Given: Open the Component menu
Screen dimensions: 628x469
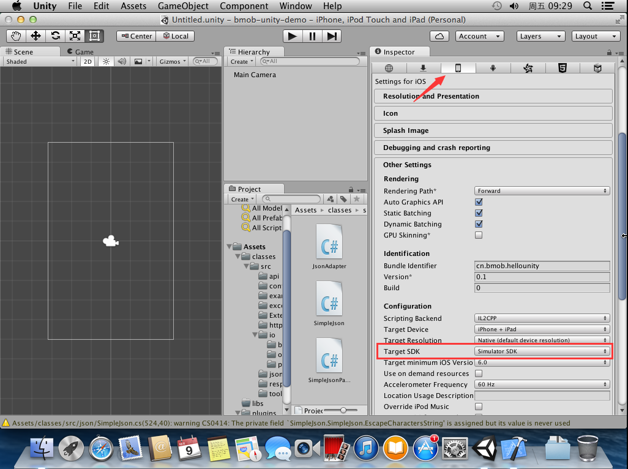Looking at the screenshot, I should (244, 6).
